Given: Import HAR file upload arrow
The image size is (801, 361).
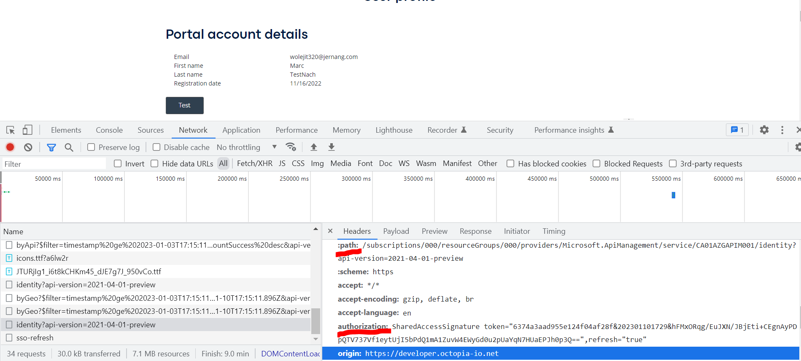Looking at the screenshot, I should point(313,147).
